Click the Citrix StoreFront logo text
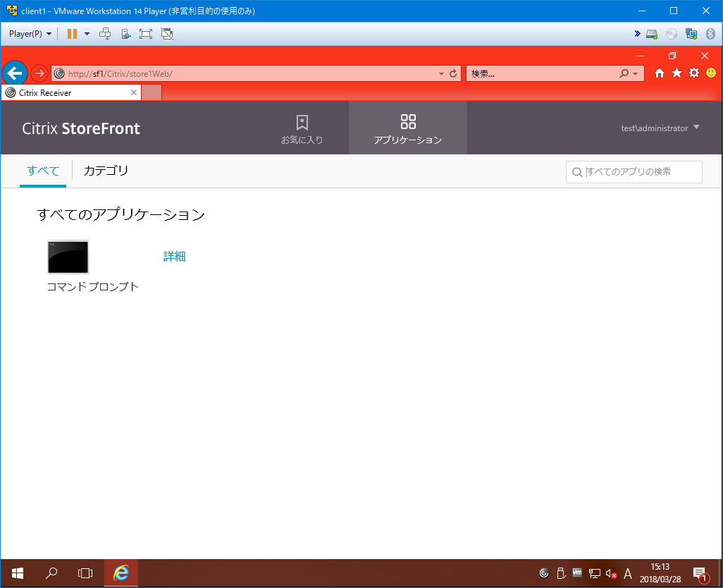The image size is (723, 588). [81, 128]
